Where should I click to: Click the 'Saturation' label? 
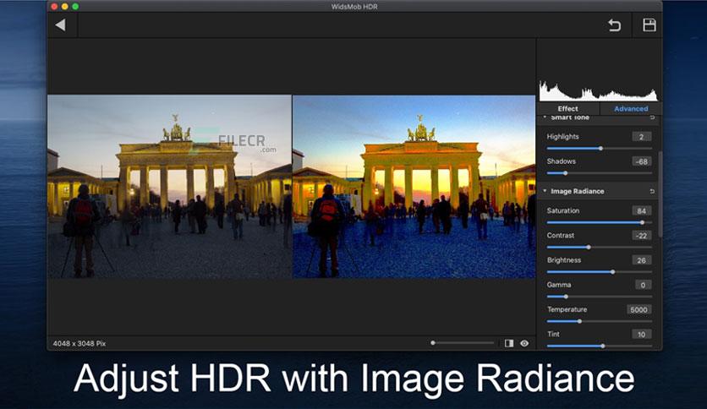coord(563,210)
